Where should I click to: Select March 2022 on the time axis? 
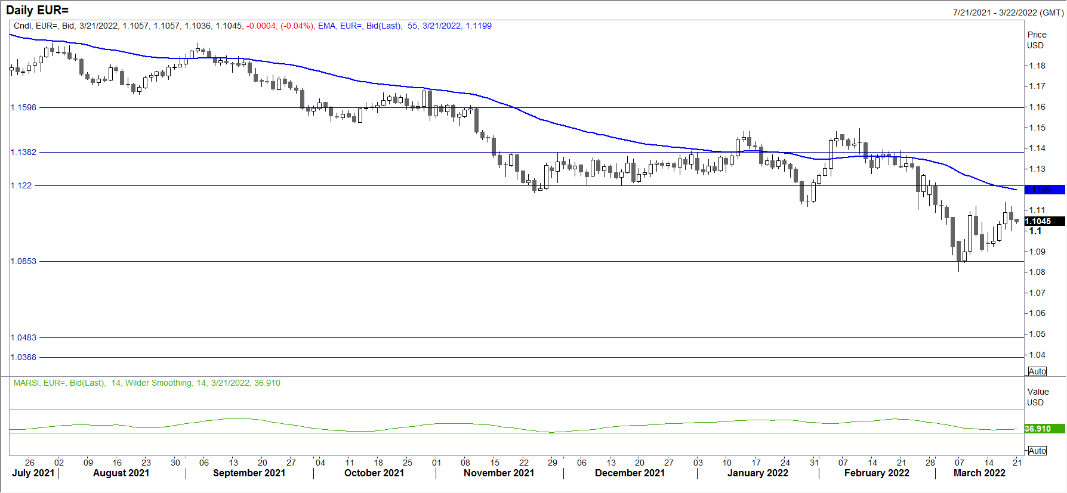[979, 473]
